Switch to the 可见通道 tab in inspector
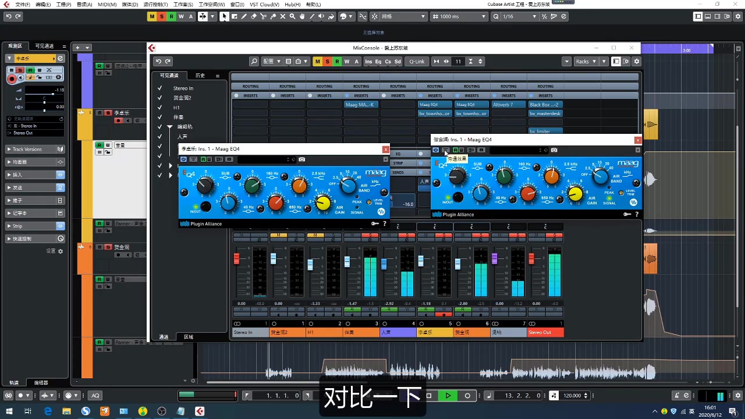Screen dimensions: 745x419 [44, 46]
